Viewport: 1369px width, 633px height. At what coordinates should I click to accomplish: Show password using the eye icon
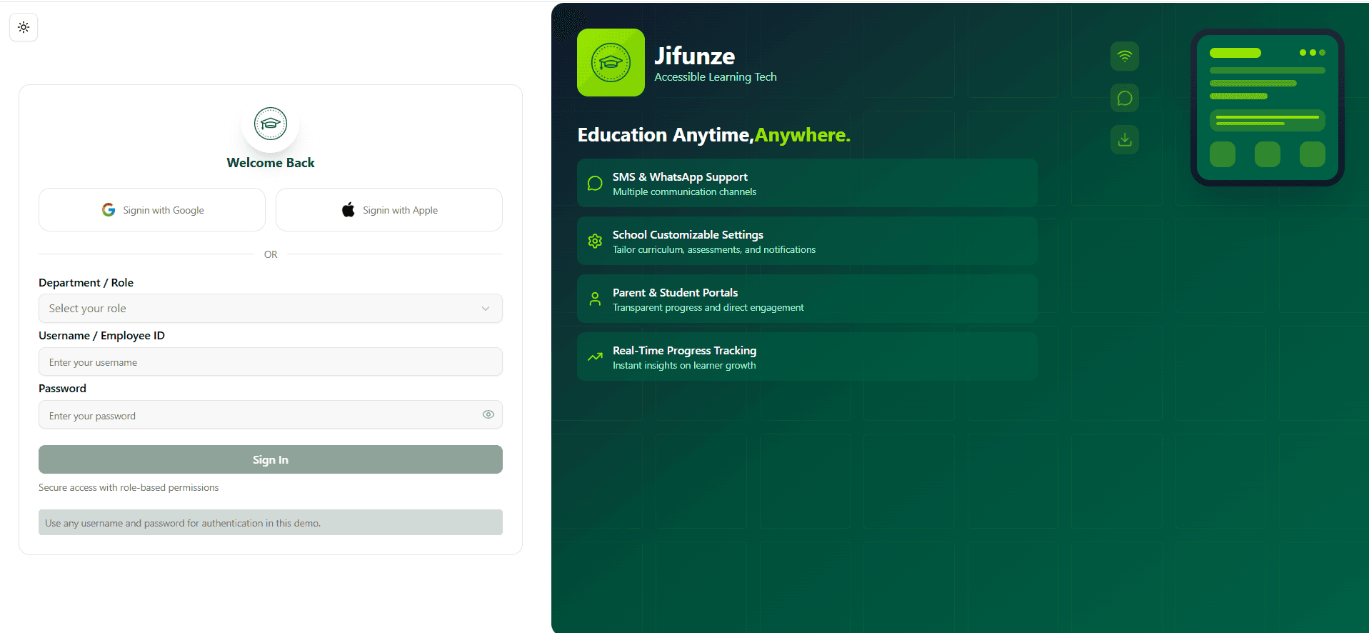tap(488, 414)
